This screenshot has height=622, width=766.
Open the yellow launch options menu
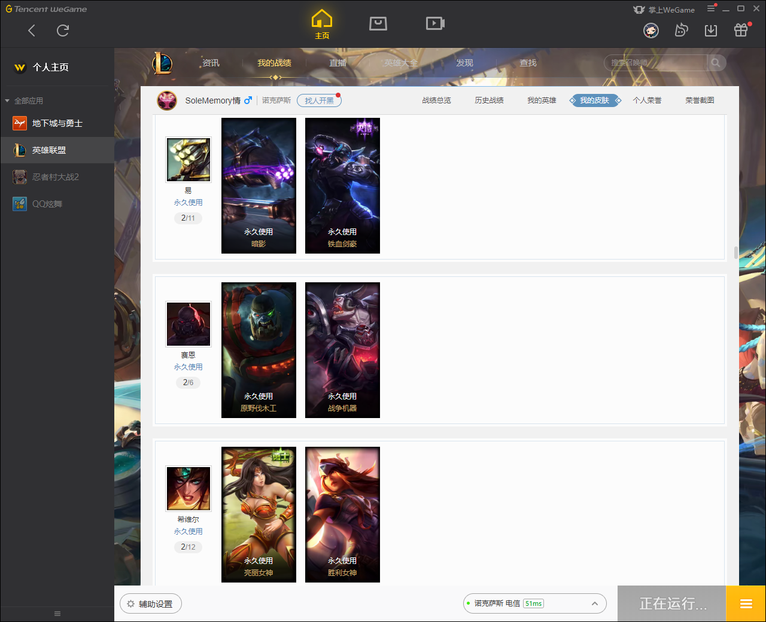click(746, 604)
